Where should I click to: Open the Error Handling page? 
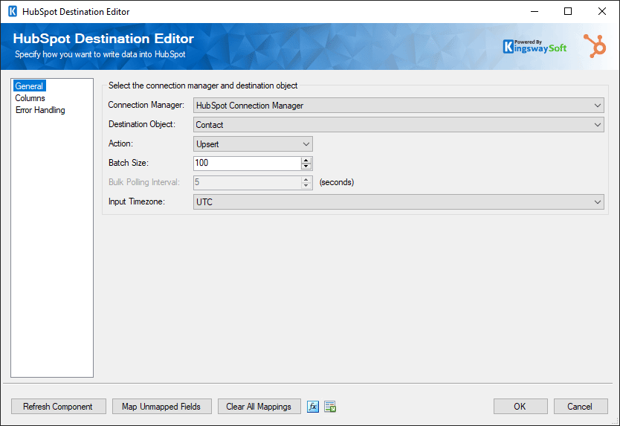point(40,110)
